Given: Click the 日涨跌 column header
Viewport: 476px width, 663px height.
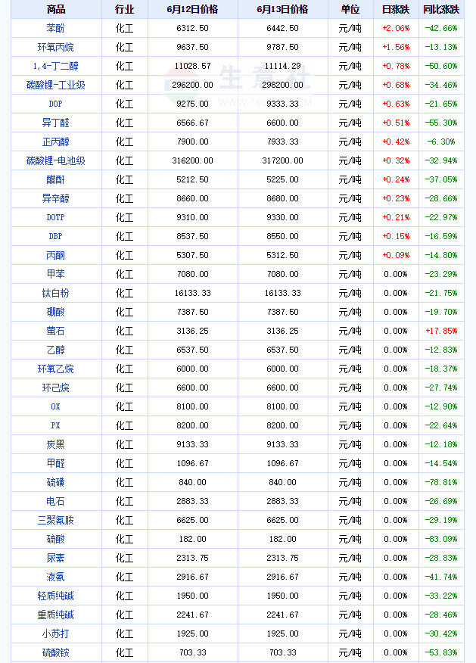Looking at the screenshot, I should (396, 9).
